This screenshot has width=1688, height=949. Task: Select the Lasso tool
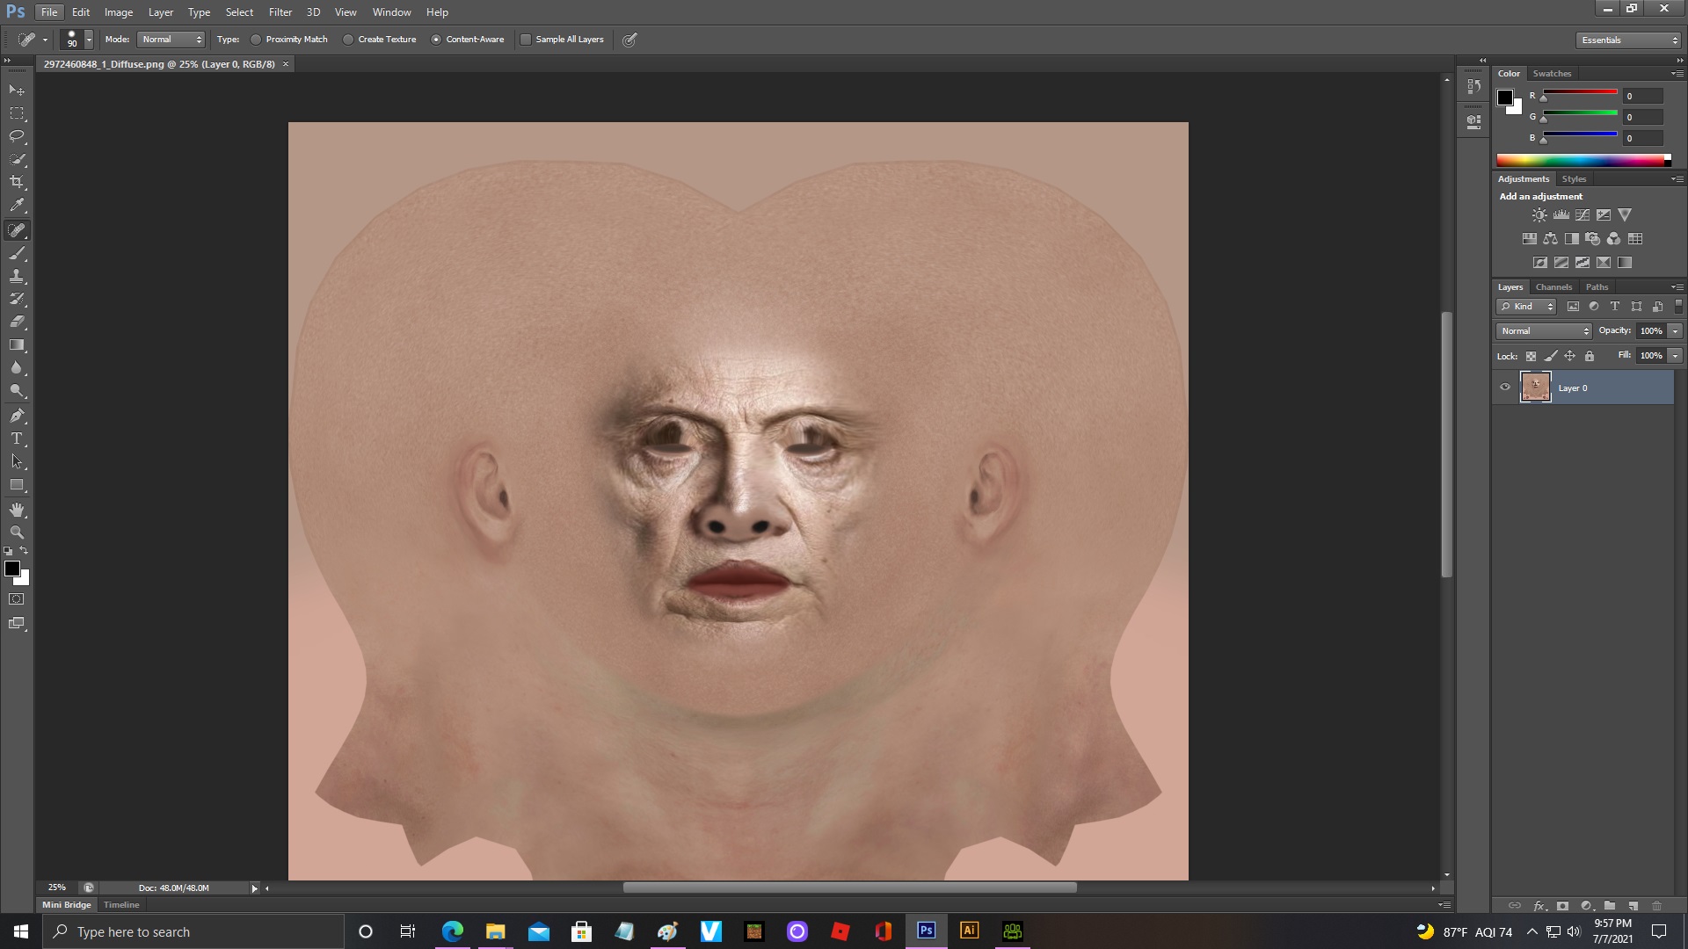pyautogui.click(x=17, y=136)
